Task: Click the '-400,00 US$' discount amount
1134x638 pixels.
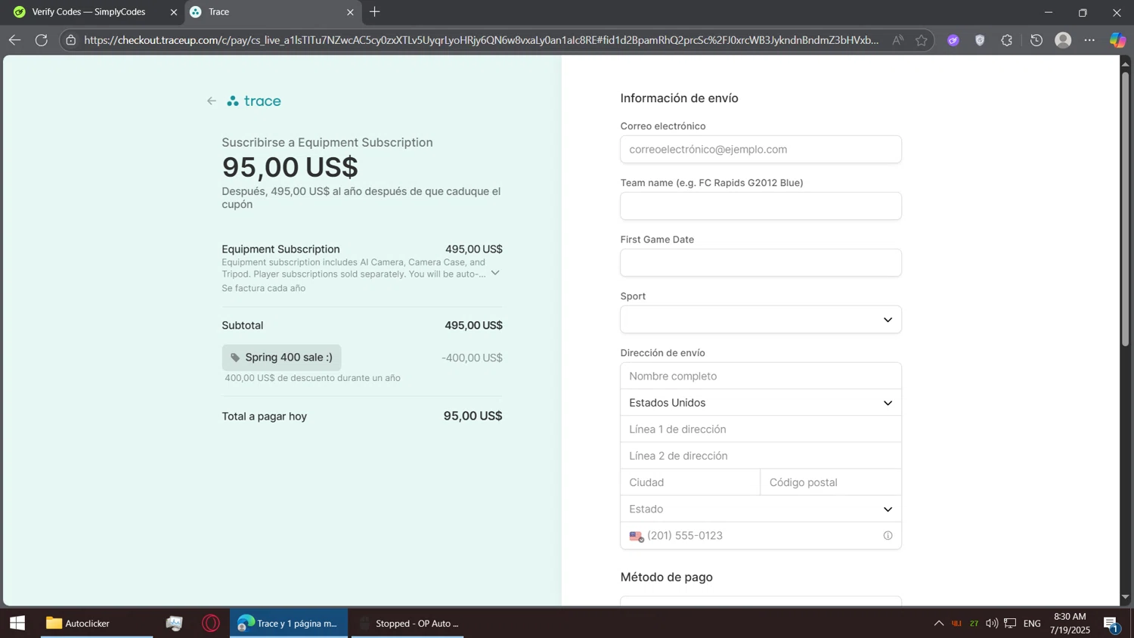Action: tap(472, 358)
